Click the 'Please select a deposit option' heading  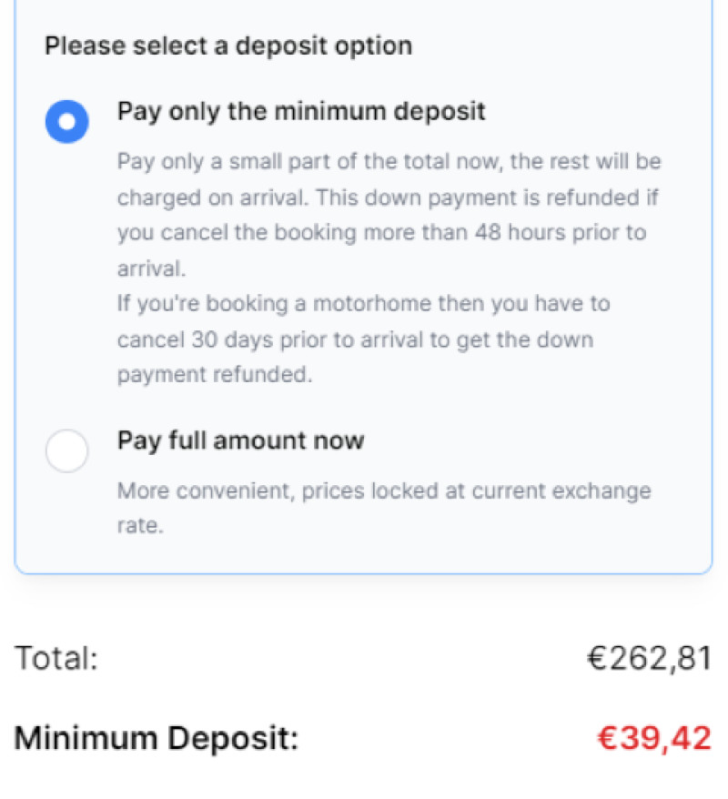click(x=228, y=46)
